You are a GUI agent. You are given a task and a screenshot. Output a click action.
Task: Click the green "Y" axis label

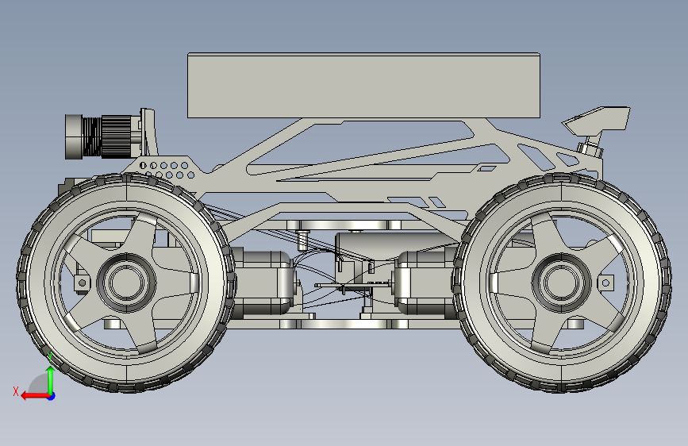(50, 357)
